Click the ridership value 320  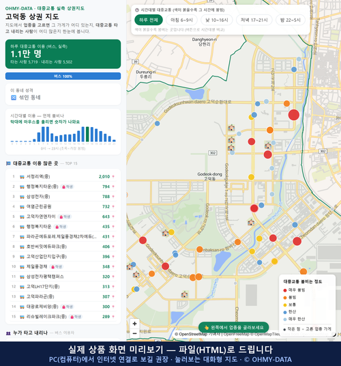click(x=106, y=277)
